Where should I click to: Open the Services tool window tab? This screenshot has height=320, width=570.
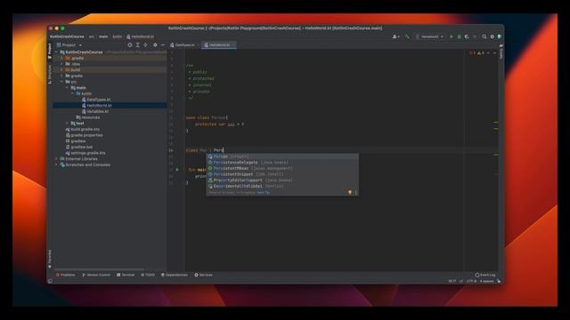point(203,275)
